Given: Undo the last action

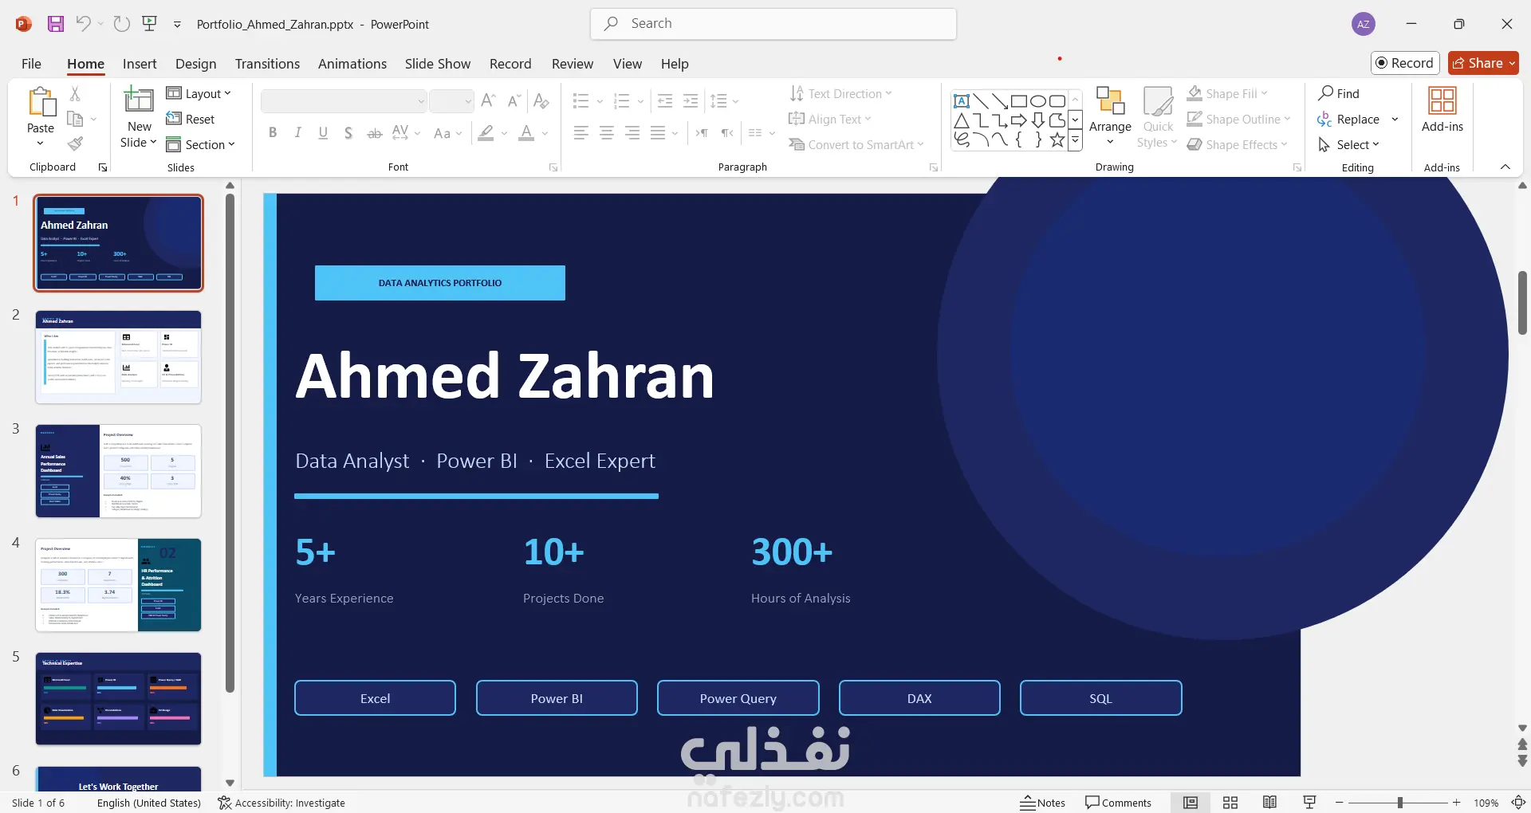Looking at the screenshot, I should click(x=83, y=24).
